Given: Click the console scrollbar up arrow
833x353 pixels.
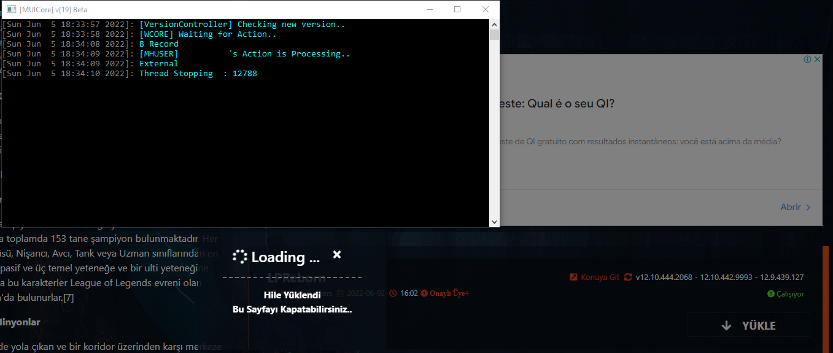Looking at the screenshot, I should [x=495, y=24].
